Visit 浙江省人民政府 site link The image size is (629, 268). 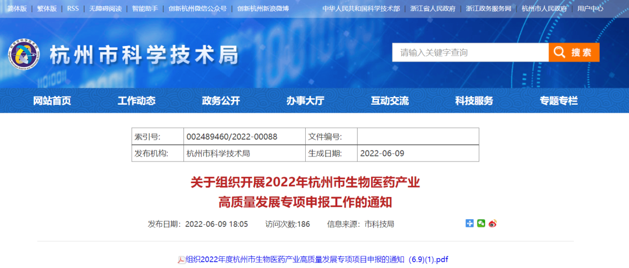433,8
